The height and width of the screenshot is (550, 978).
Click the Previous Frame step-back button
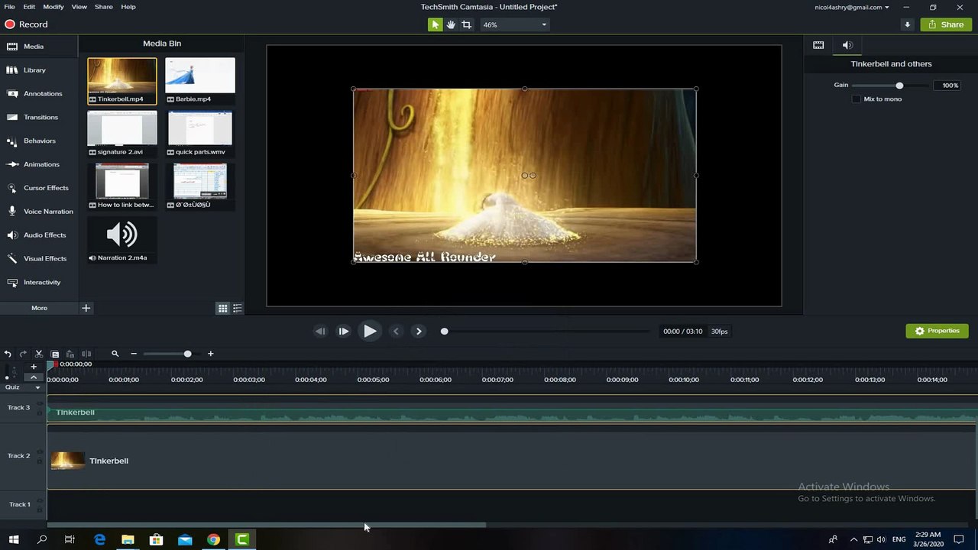click(320, 332)
